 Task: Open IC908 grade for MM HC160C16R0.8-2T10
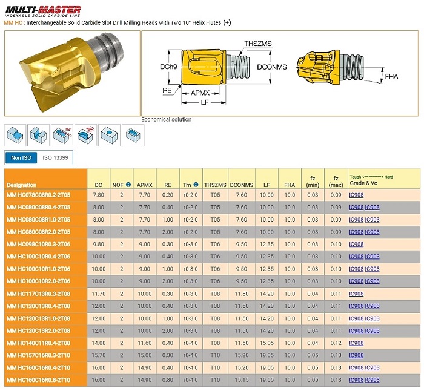coord(356,380)
